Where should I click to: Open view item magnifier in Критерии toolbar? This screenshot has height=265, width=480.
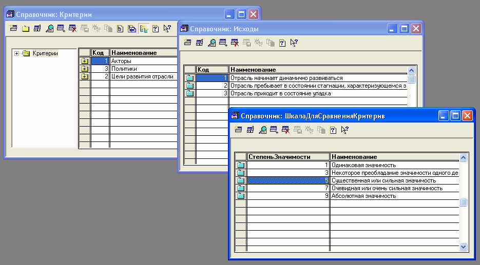click(x=49, y=28)
